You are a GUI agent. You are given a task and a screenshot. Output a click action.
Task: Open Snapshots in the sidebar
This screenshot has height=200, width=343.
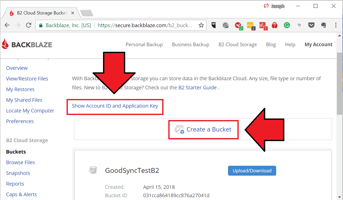(18, 173)
